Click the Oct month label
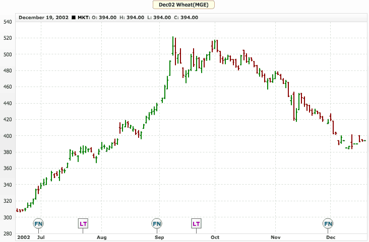369x242 pixels. [215, 237]
